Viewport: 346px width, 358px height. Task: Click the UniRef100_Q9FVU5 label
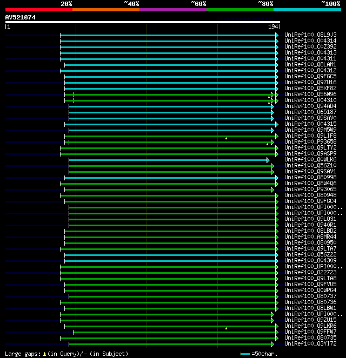(310, 284)
